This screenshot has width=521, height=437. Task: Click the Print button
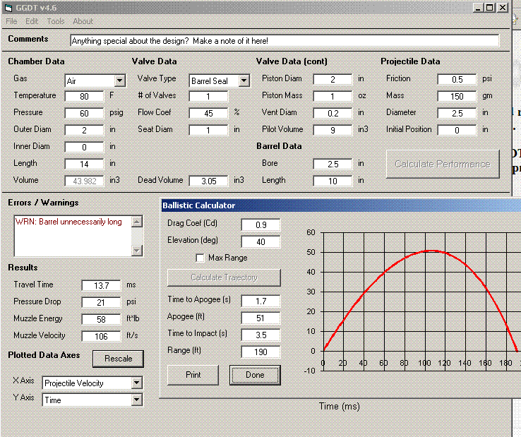pos(193,375)
